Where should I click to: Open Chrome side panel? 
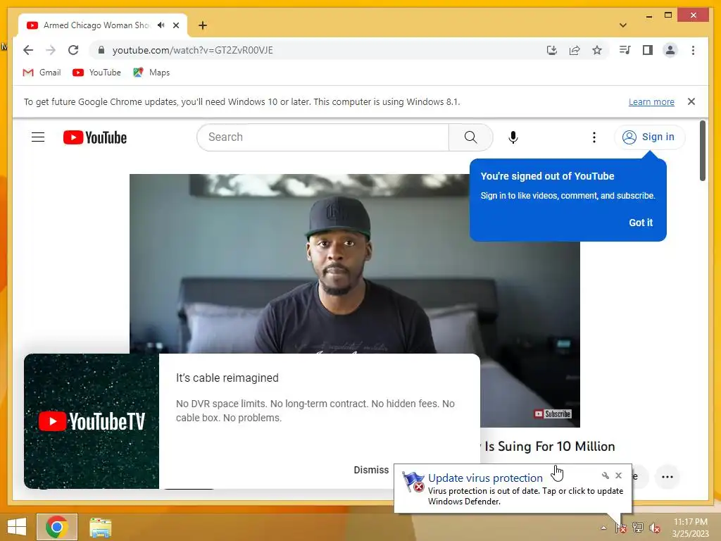[x=648, y=50]
